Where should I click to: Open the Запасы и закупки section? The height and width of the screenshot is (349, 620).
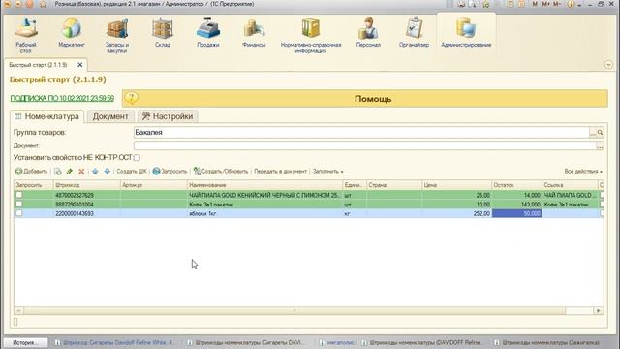tap(117, 36)
